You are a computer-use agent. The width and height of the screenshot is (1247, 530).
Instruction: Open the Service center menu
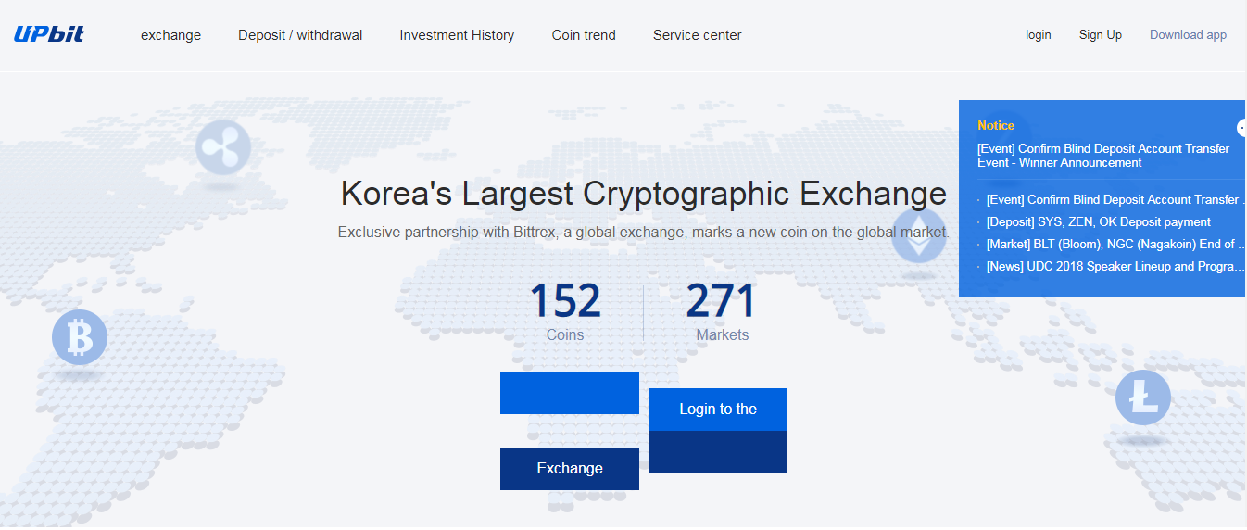pos(697,35)
